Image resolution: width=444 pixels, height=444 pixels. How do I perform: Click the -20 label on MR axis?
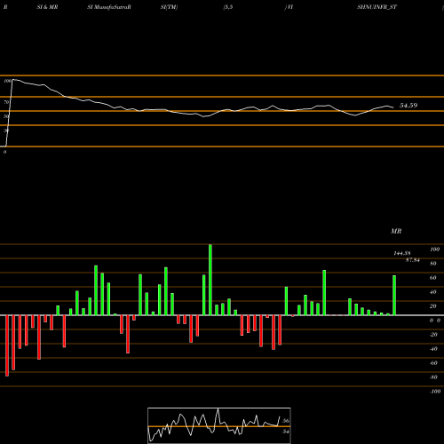tap(433, 335)
